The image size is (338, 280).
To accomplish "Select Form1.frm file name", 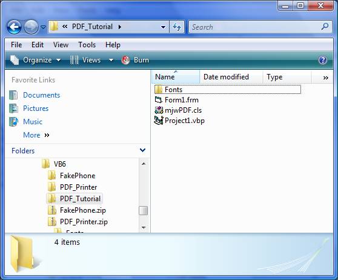I will (x=182, y=100).
